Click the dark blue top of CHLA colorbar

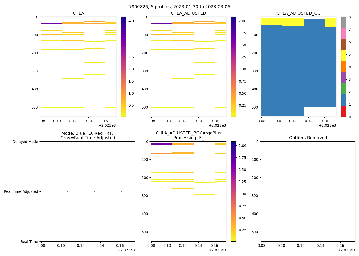coord(123,18)
